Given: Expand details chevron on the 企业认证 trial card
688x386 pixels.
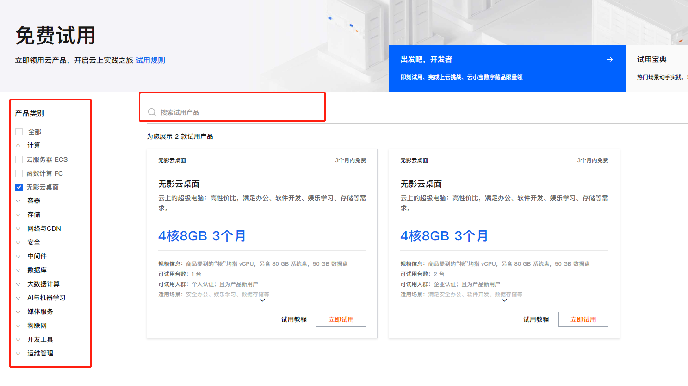Looking at the screenshot, I should click(504, 300).
